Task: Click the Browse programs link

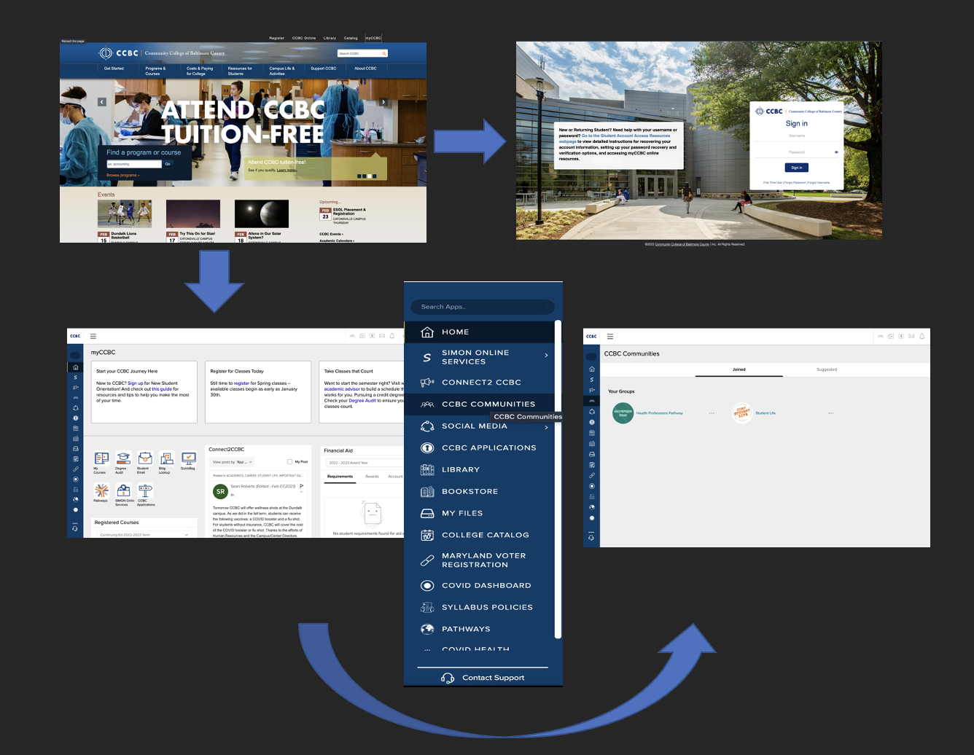Action: (122, 175)
